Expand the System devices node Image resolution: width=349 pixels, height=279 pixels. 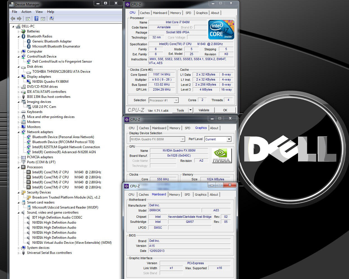pos(19,248)
